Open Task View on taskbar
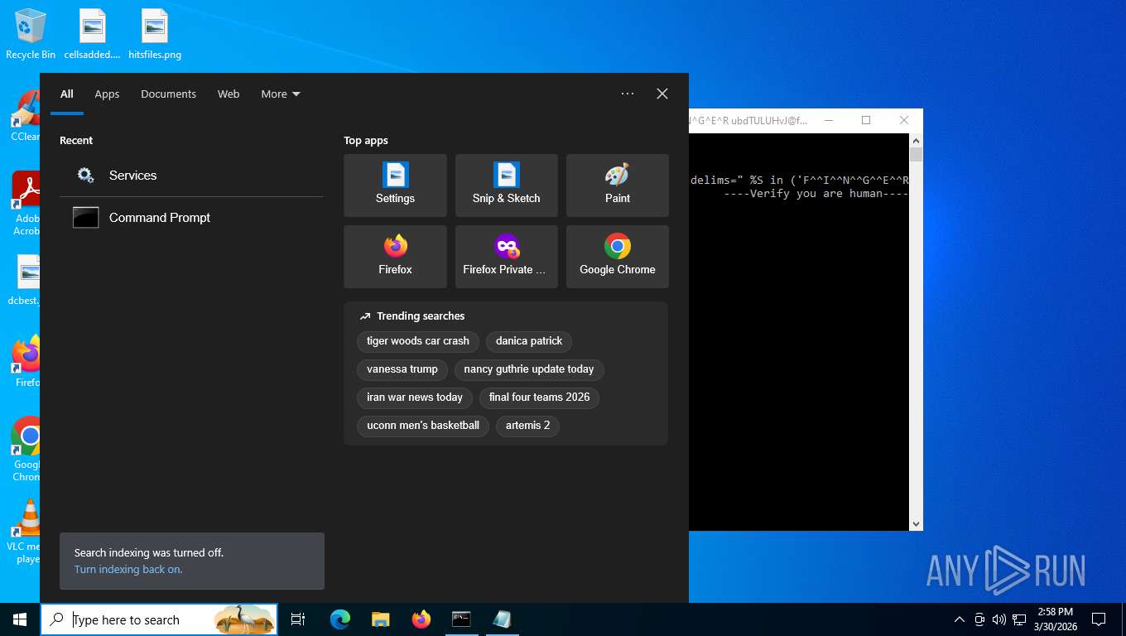1126x636 pixels. tap(298, 619)
